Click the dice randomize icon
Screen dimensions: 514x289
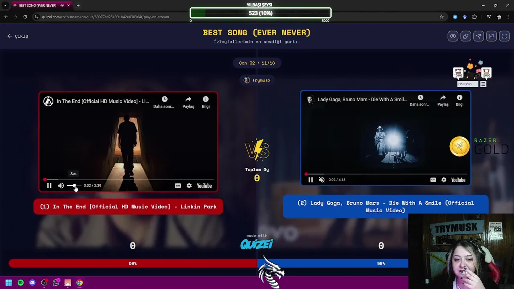[x=466, y=36]
